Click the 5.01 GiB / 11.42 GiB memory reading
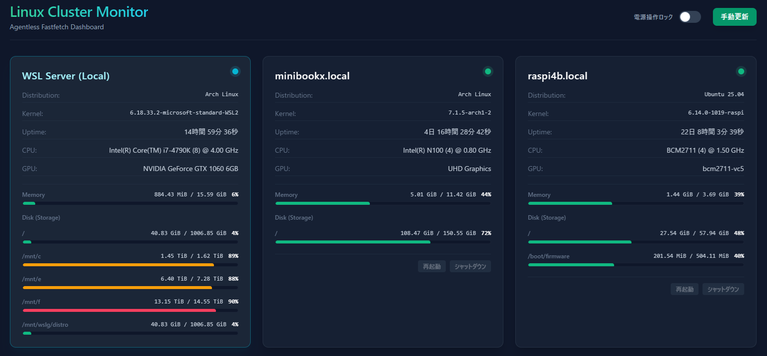The image size is (767, 356). click(443, 194)
